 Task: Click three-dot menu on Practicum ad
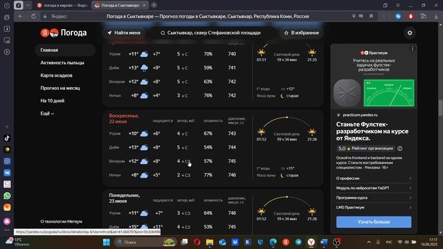point(413,49)
